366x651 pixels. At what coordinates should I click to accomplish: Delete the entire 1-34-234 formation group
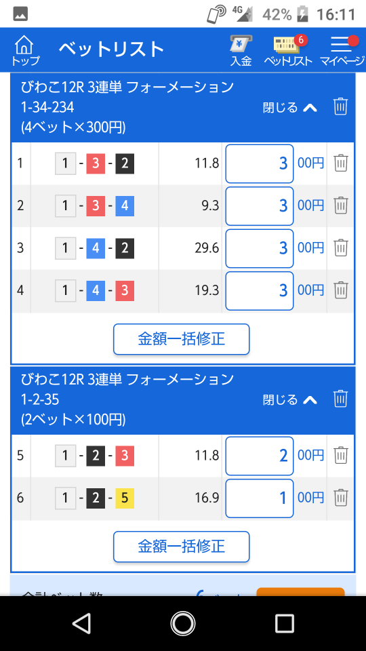[x=340, y=106]
